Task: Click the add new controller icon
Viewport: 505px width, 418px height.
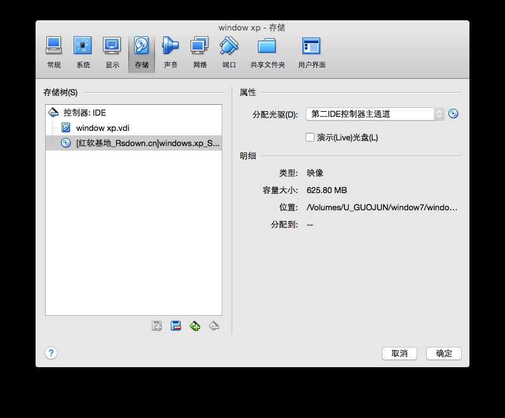Action: [157, 326]
